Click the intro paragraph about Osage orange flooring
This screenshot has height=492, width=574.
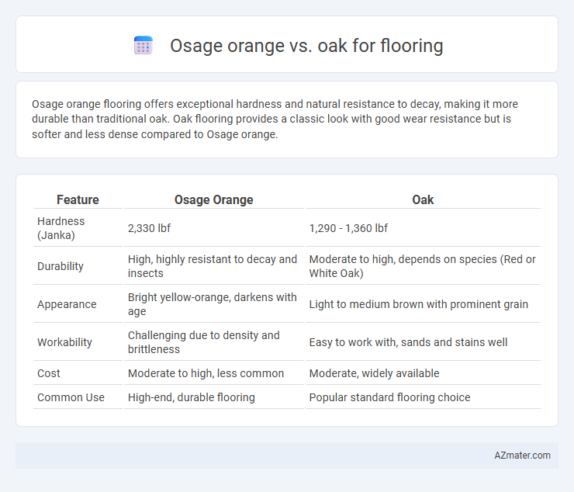275,119
